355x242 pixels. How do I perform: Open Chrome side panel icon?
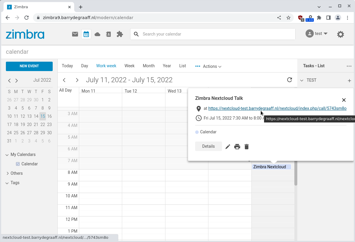(x=329, y=18)
